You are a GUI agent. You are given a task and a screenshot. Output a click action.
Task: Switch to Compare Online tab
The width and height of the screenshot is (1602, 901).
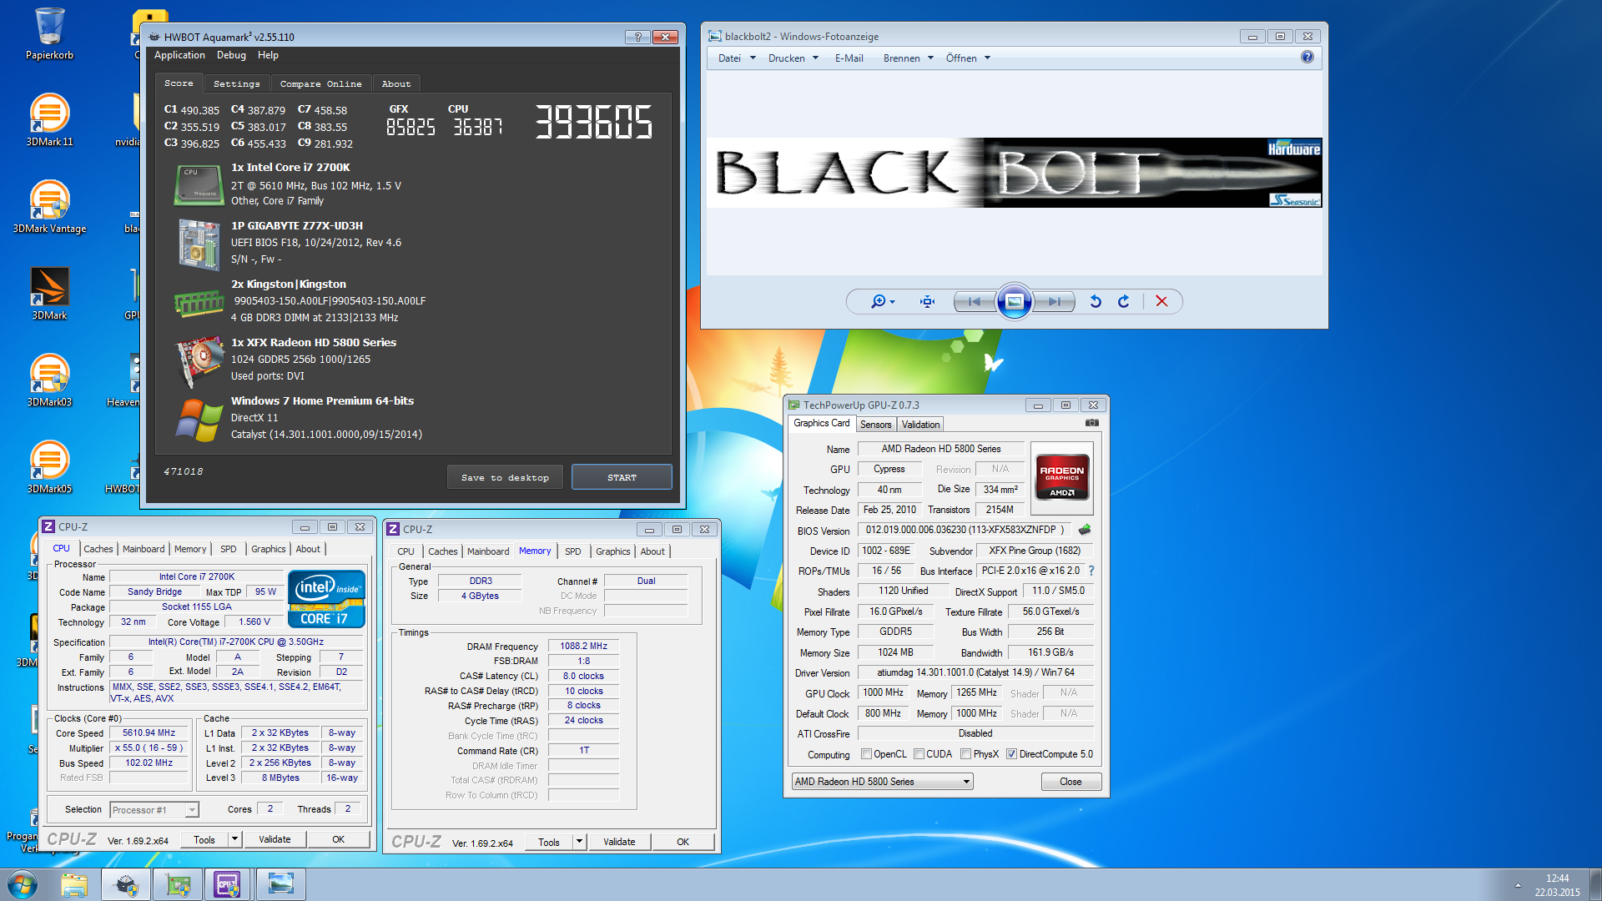[320, 83]
